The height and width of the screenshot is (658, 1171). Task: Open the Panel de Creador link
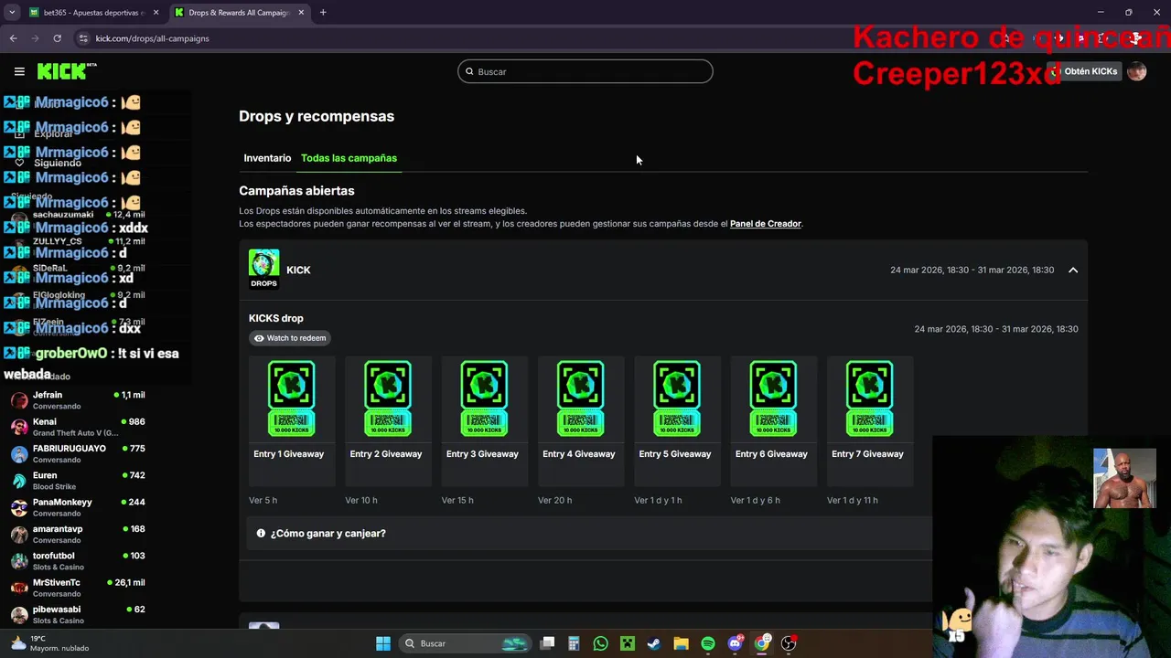click(x=766, y=224)
